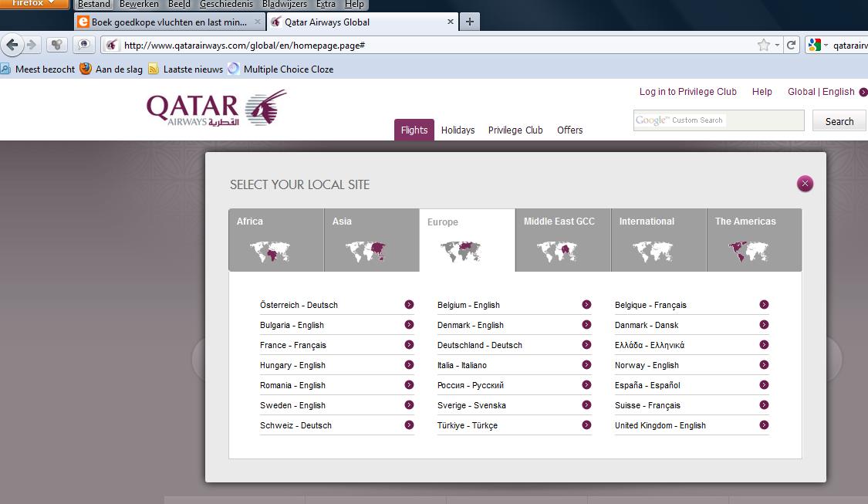Select the Middle East GCC region tab
868x504 pixels.
pos(563,240)
